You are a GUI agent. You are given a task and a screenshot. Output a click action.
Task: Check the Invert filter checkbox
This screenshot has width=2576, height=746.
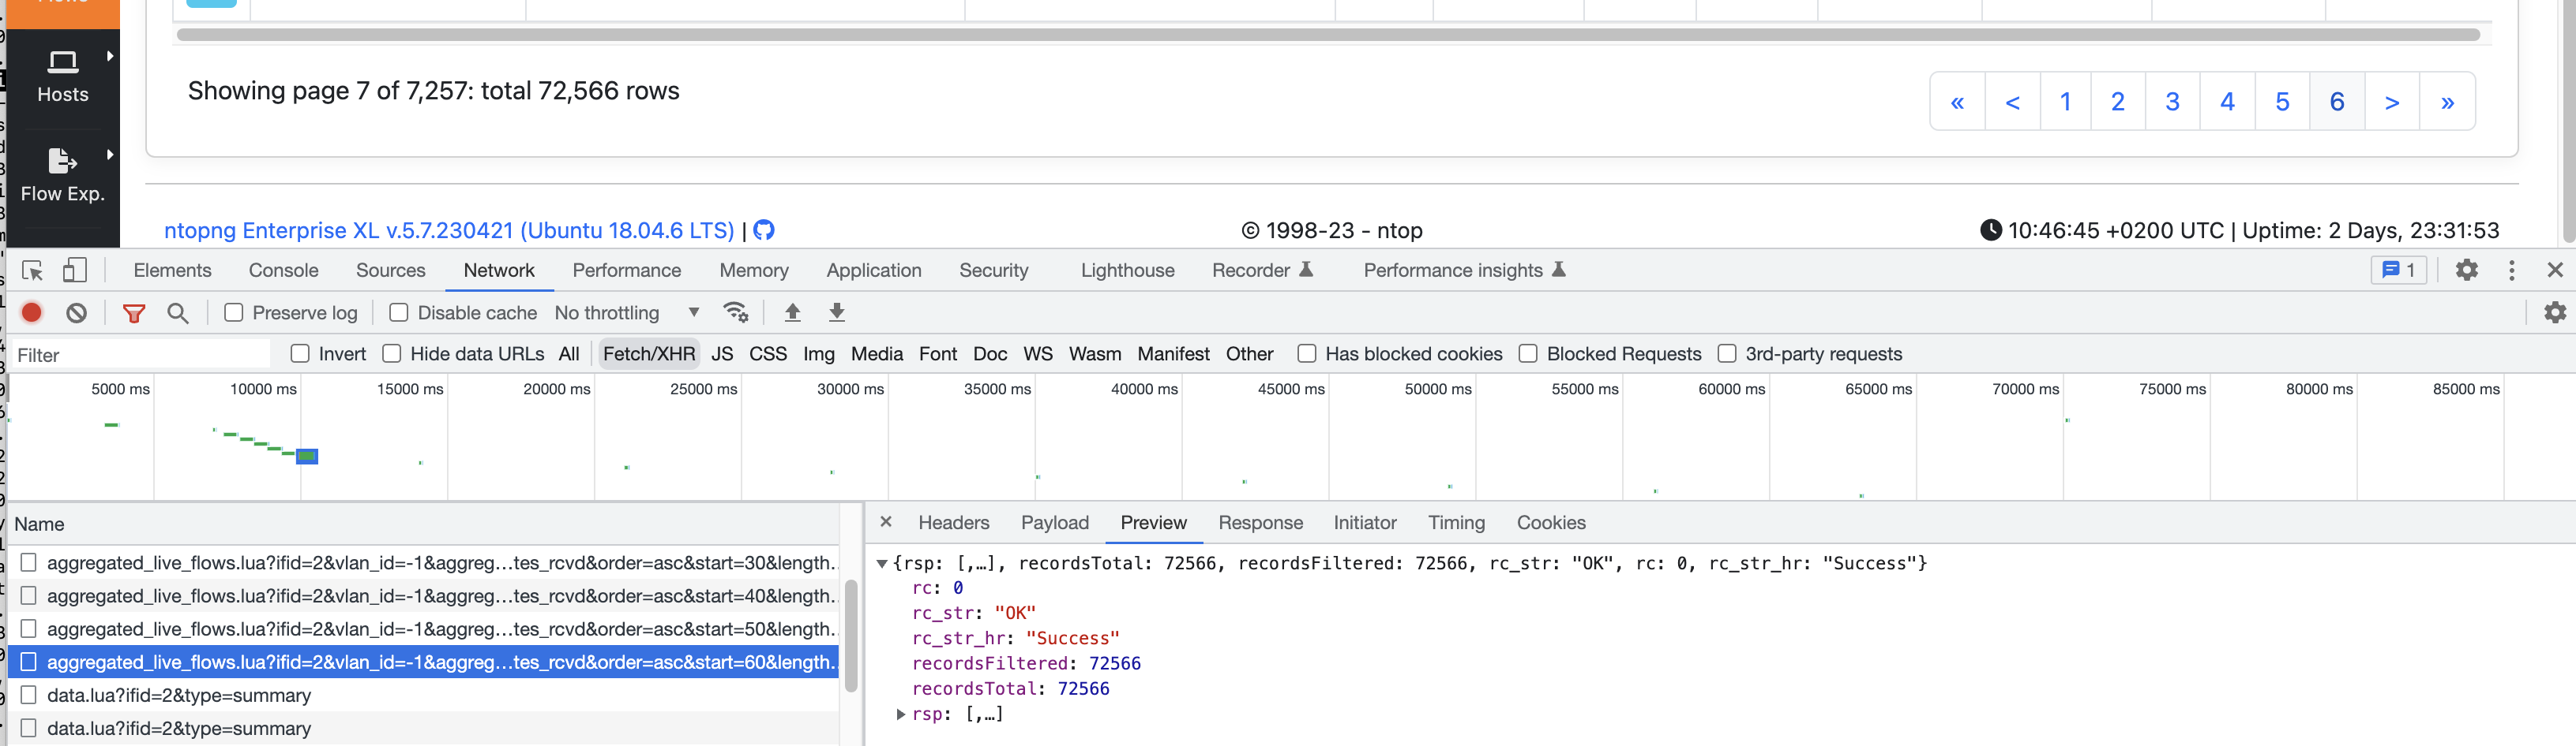click(300, 353)
